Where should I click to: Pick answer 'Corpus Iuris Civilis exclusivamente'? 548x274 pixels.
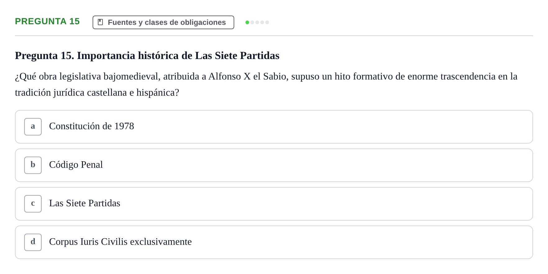(274, 242)
